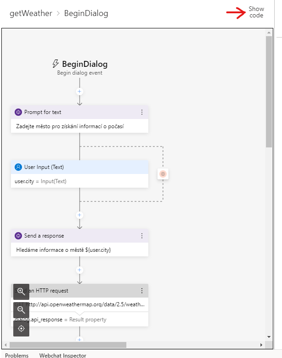Click plus node below BeginDialog trigger

pos(80,92)
